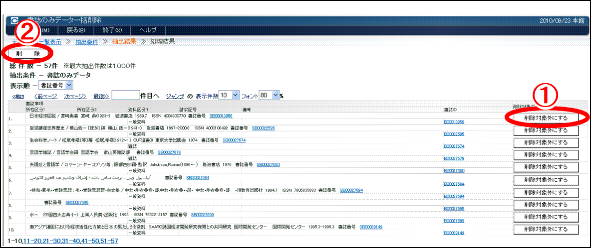
Task: Click the ジャンプ link
Action: 175,96
